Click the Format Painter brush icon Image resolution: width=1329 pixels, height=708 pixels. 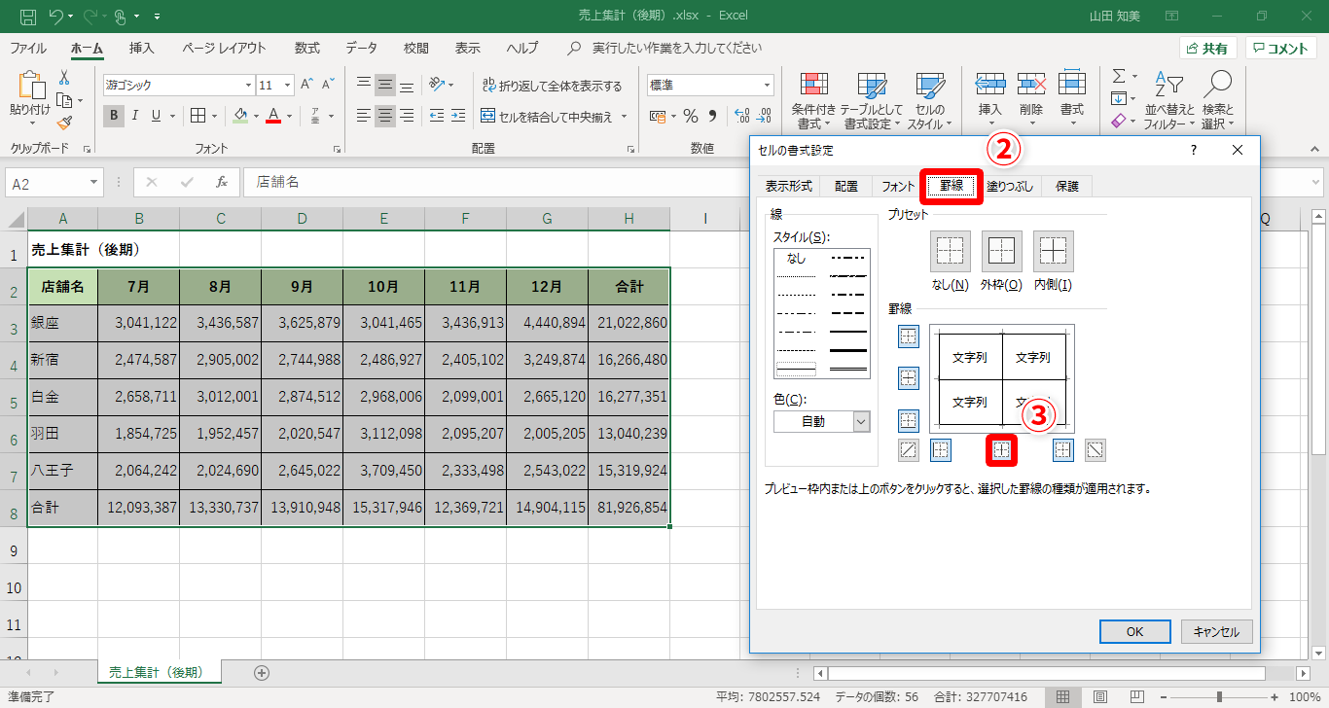pos(64,123)
